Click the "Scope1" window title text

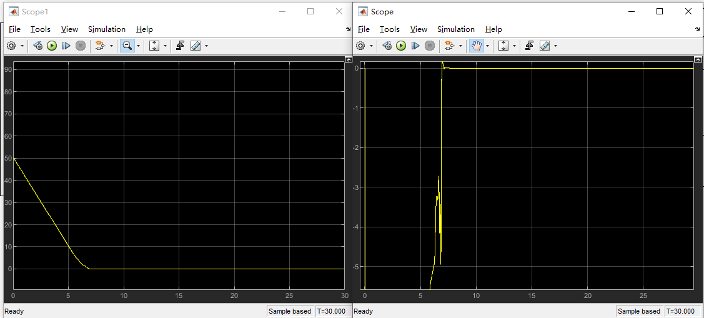click(x=35, y=12)
